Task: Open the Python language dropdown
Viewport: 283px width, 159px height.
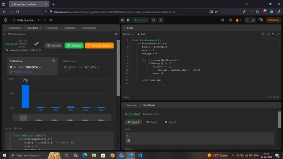Action: [x=129, y=34]
